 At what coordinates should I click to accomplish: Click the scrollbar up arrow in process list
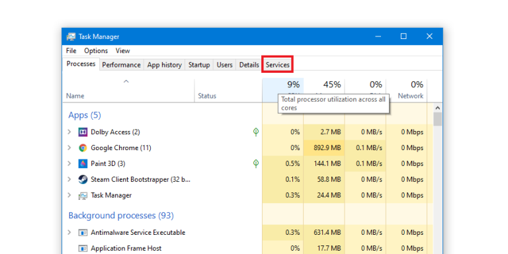[437, 108]
